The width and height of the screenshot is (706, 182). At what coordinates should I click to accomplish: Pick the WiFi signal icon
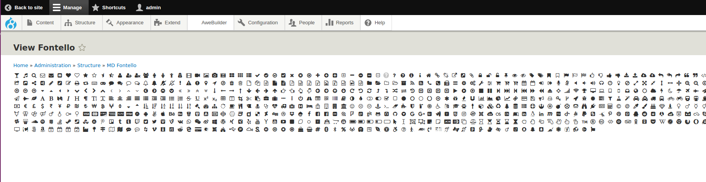click(x=576, y=91)
